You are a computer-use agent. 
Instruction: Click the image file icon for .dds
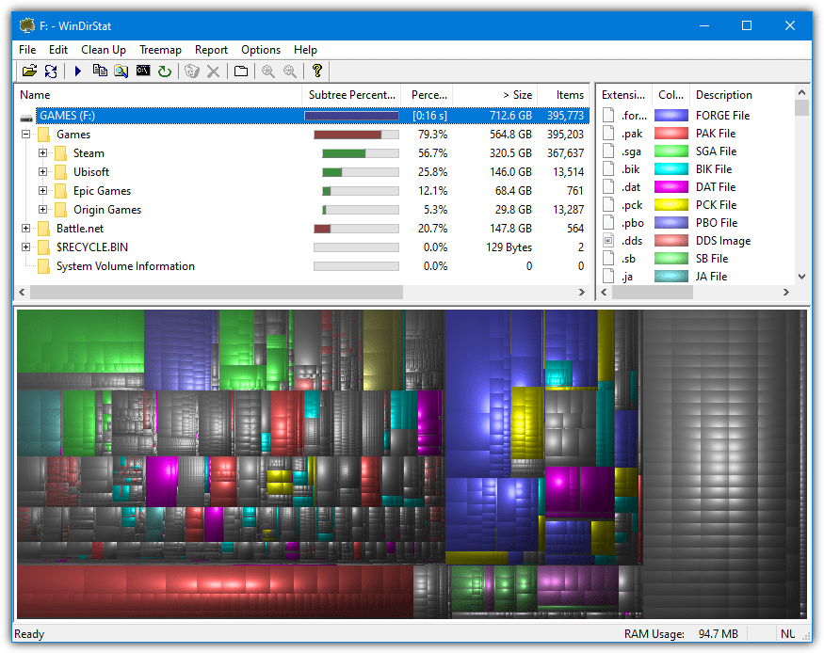[608, 241]
